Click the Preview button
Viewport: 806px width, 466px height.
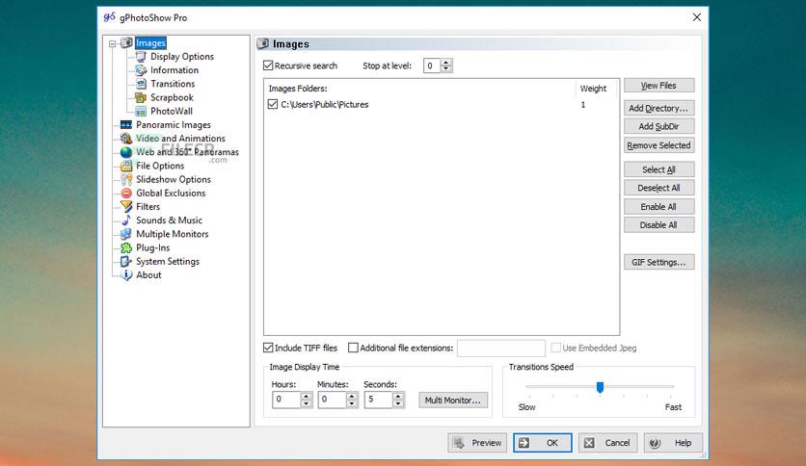(x=477, y=442)
